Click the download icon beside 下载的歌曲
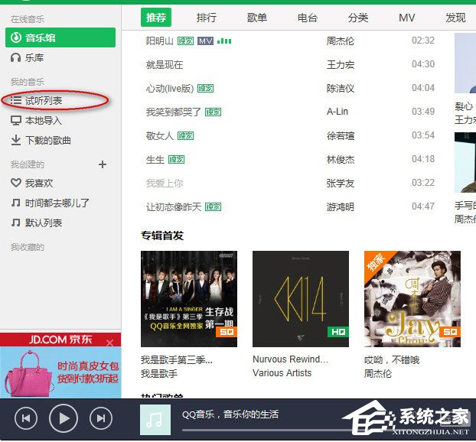The width and height of the screenshot is (476, 442). point(16,140)
